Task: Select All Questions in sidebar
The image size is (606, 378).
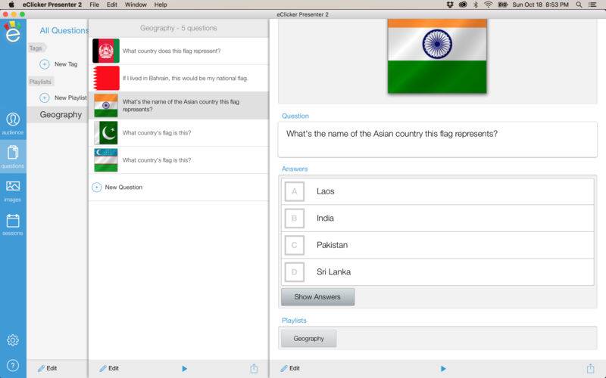Action: tap(64, 30)
